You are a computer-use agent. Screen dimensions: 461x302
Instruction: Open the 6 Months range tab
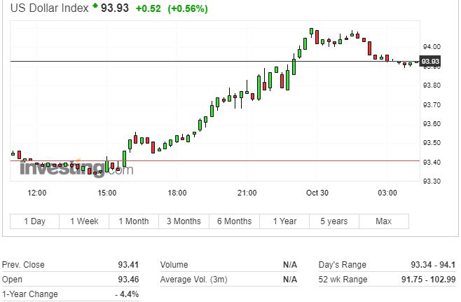pyautogui.click(x=234, y=221)
